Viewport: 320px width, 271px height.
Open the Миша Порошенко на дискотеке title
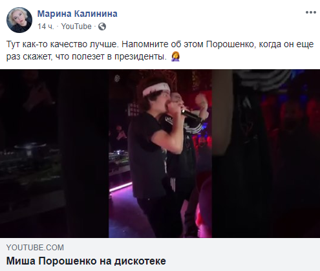coord(86,261)
